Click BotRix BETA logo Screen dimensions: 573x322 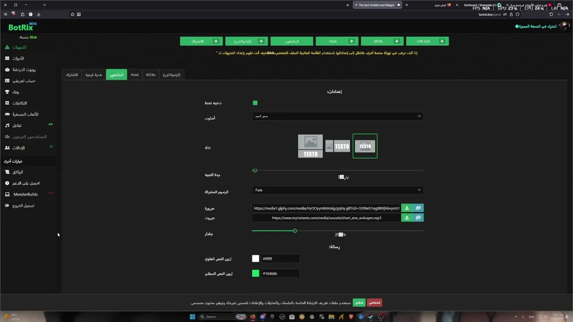click(22, 27)
